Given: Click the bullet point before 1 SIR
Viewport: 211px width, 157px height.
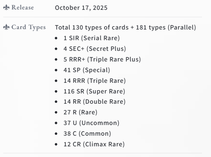Looking at the screenshot, I should (56, 38).
